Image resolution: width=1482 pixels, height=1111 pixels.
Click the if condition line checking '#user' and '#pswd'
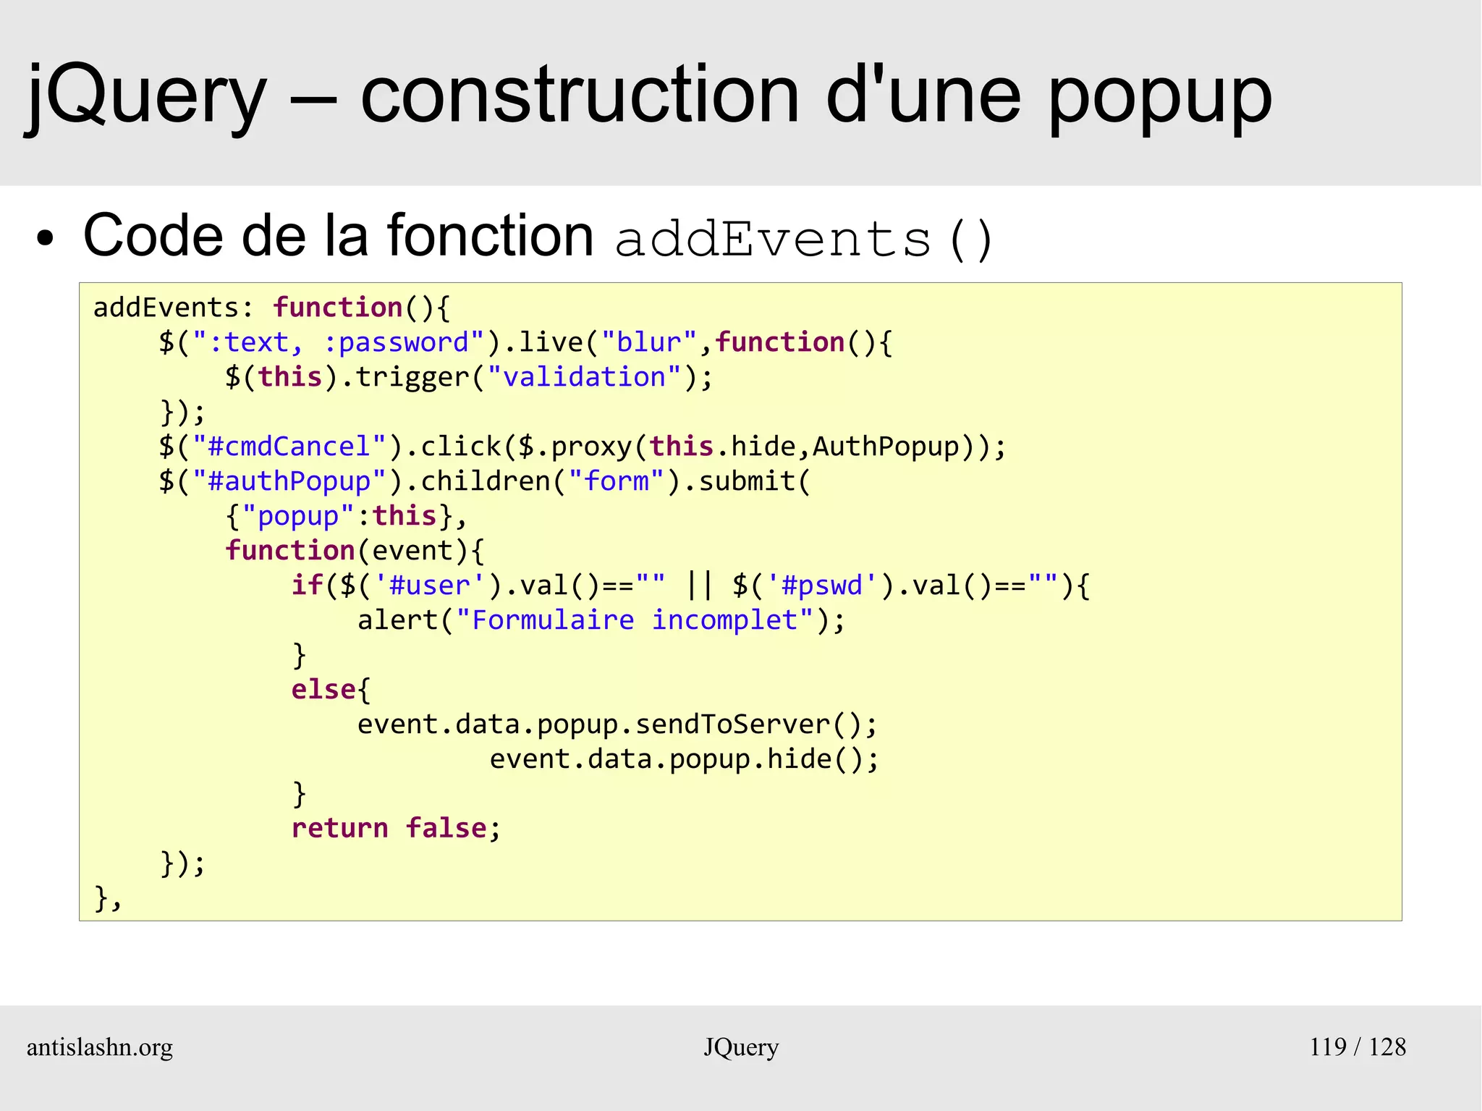click(x=690, y=586)
